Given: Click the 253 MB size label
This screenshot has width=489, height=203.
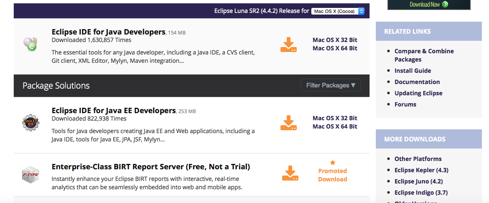Looking at the screenshot, I should pos(187,111).
